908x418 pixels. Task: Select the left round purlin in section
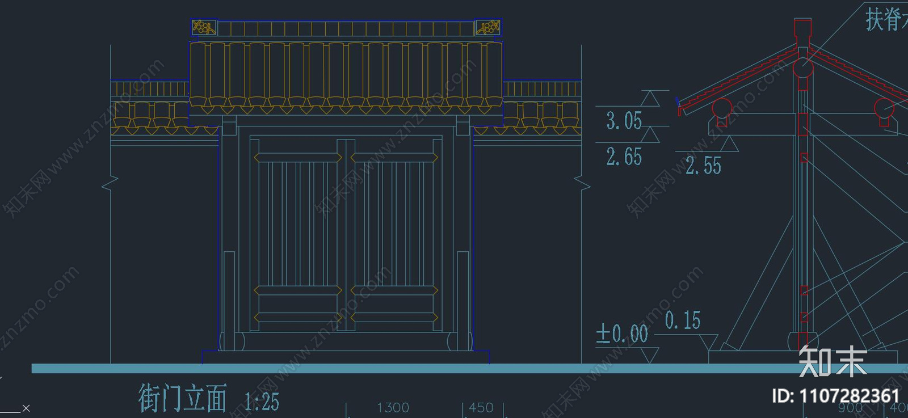722,108
